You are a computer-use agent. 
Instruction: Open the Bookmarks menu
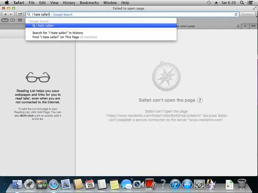coord(89,3)
